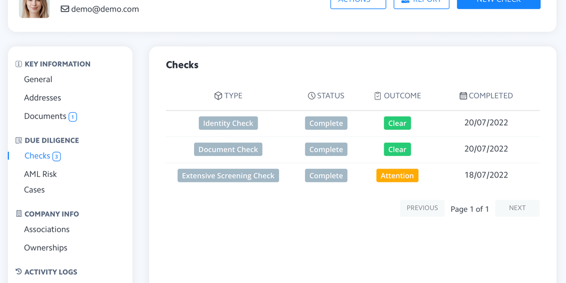Image resolution: width=566 pixels, height=283 pixels.
Task: Click the Type column cube icon
Action: coord(218,96)
